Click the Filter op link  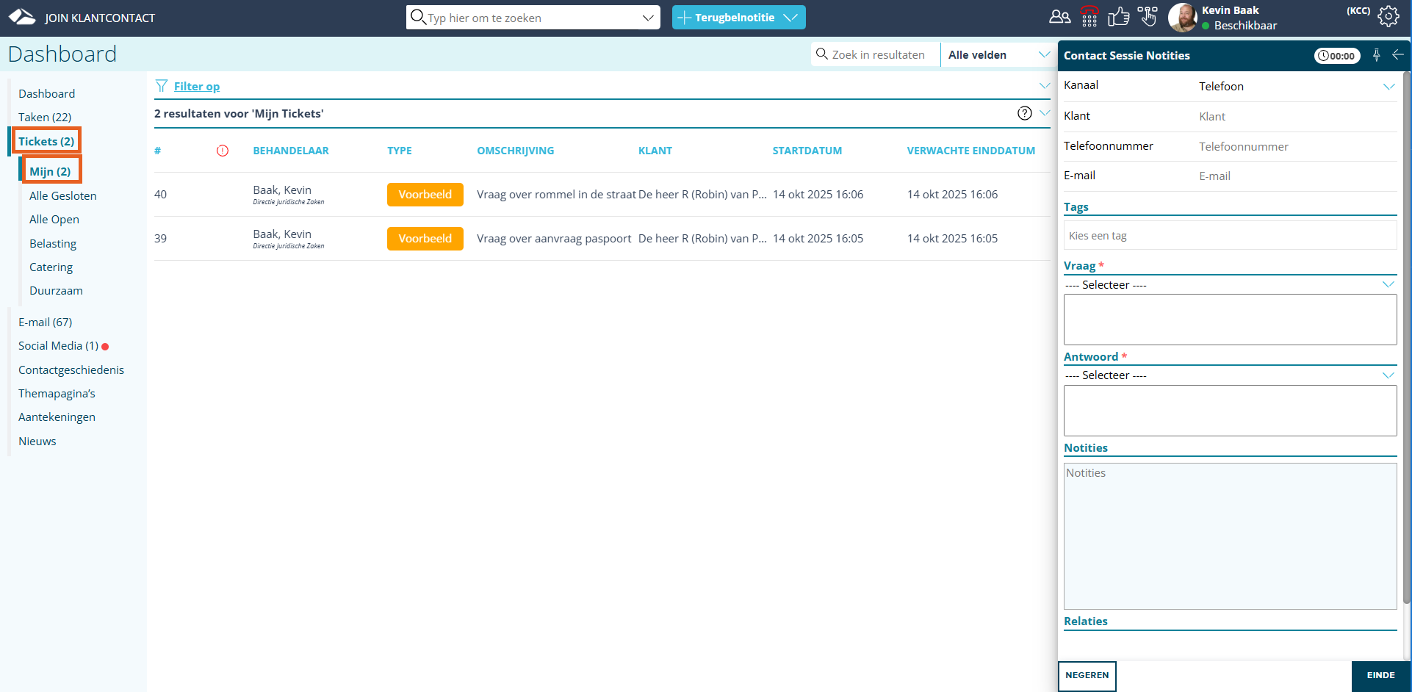click(x=196, y=87)
